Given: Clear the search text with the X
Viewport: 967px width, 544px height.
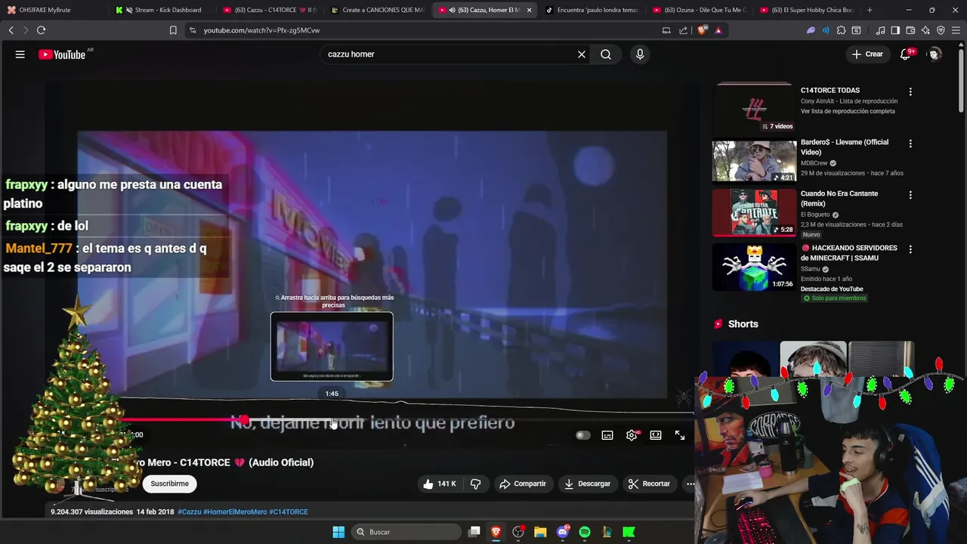Looking at the screenshot, I should pyautogui.click(x=582, y=54).
